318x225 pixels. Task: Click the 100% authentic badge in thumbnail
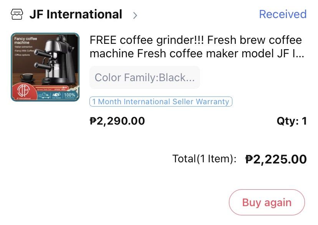pos(70,95)
